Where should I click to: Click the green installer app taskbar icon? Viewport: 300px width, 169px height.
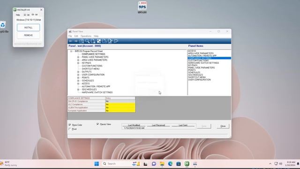coord(187,164)
